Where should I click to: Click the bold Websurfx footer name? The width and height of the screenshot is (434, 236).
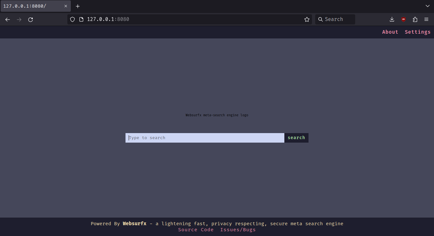click(135, 224)
